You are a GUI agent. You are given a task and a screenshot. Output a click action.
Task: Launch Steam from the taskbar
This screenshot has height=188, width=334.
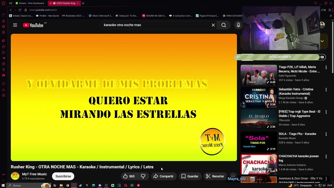(x=80, y=185)
